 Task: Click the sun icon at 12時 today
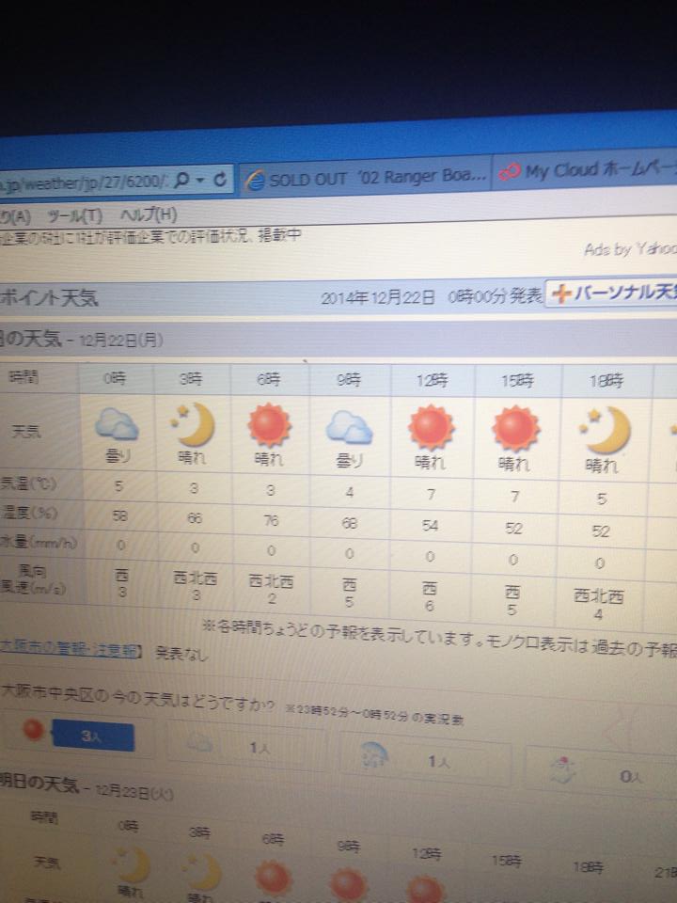[x=431, y=430]
